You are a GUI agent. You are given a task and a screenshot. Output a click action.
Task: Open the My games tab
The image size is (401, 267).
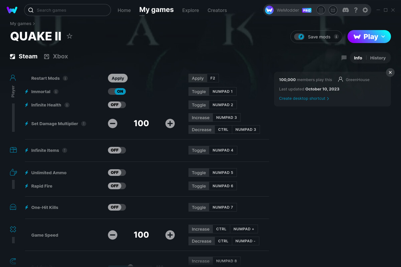(156, 10)
